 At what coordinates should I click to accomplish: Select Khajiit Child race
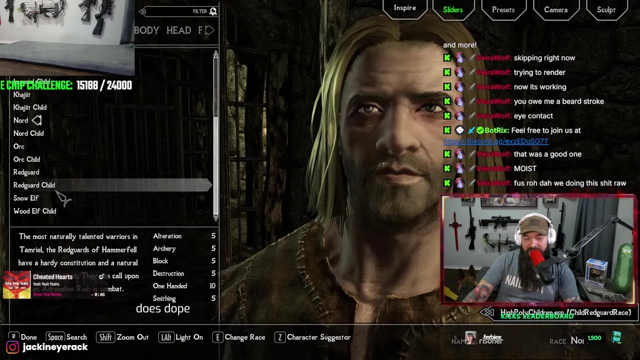(30, 107)
